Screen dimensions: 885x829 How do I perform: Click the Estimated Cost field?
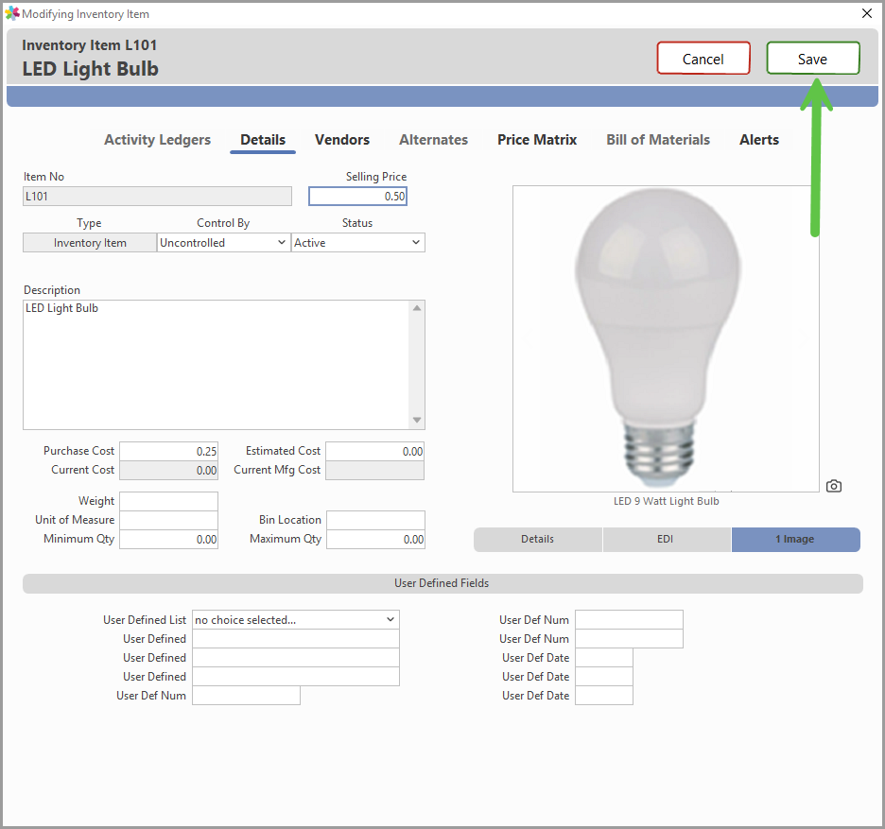point(375,451)
